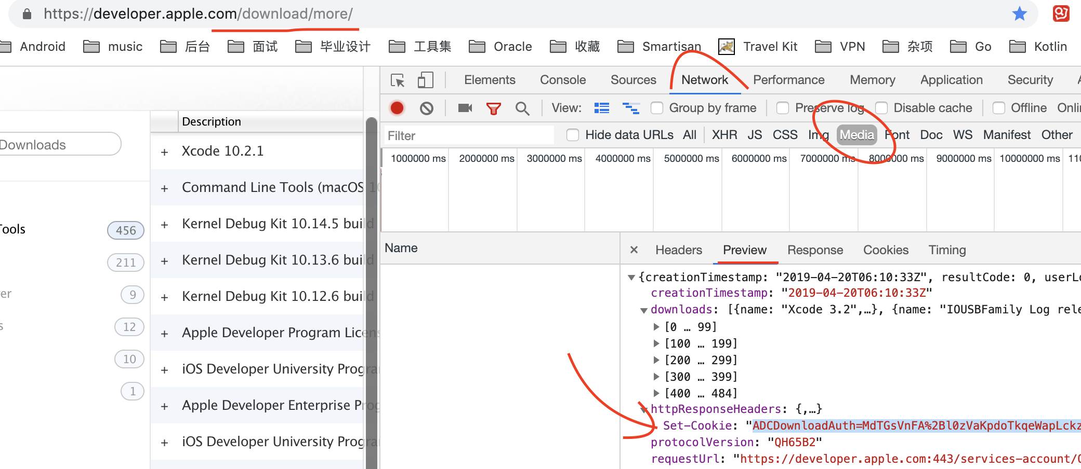Open the music bookmarks folder
Viewport: 1081px width, 469px height.
tap(113, 47)
